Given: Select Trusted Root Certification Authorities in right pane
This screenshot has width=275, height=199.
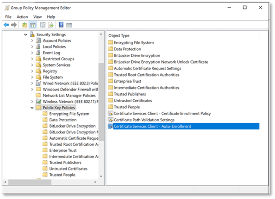Looking at the screenshot, I should (146, 75).
